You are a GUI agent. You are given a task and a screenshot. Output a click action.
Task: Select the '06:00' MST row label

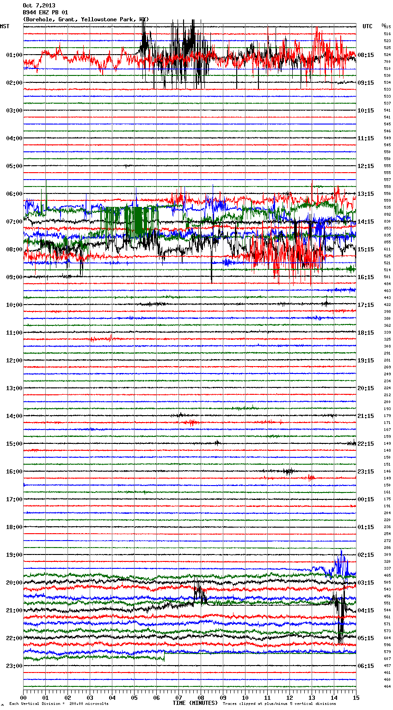pos(14,194)
